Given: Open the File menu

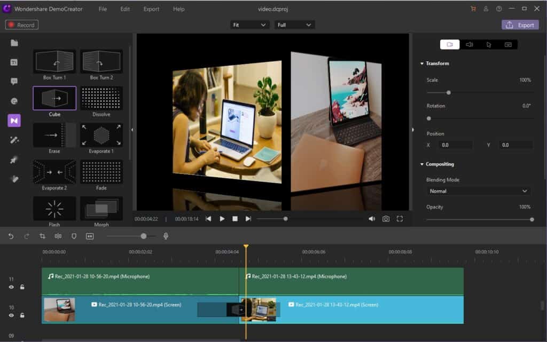Looking at the screenshot, I should tap(103, 9).
